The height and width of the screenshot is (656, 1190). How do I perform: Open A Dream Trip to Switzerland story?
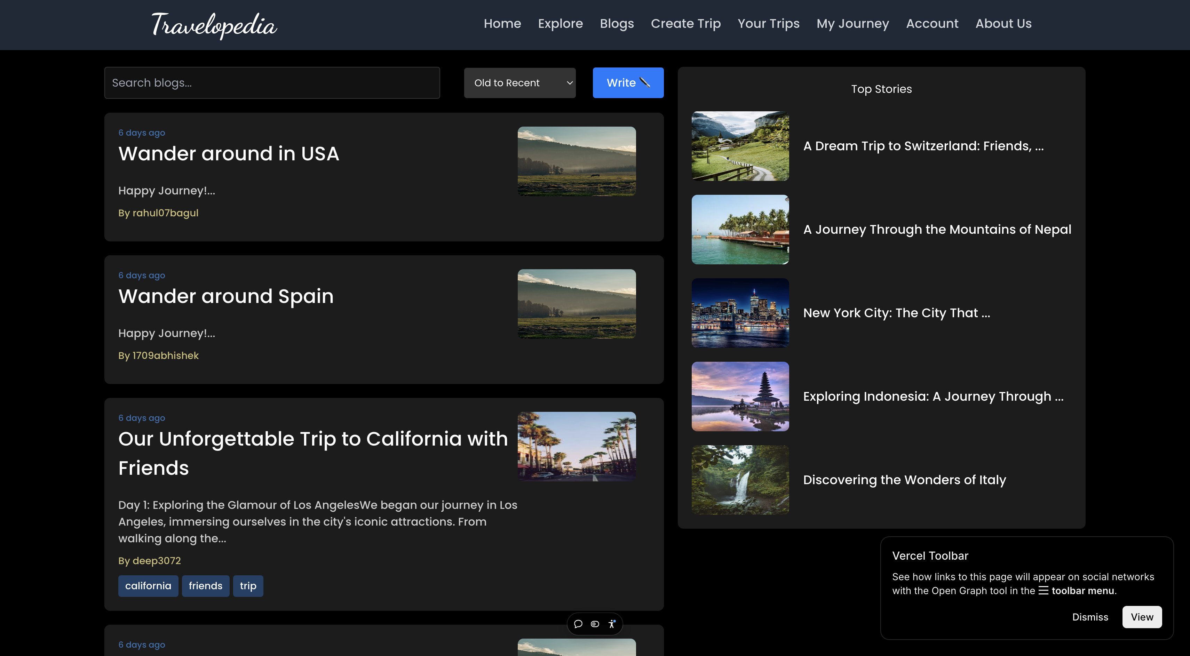click(x=923, y=146)
